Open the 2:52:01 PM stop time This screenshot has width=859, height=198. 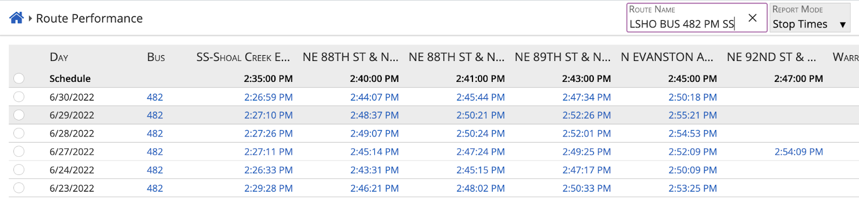coord(587,134)
